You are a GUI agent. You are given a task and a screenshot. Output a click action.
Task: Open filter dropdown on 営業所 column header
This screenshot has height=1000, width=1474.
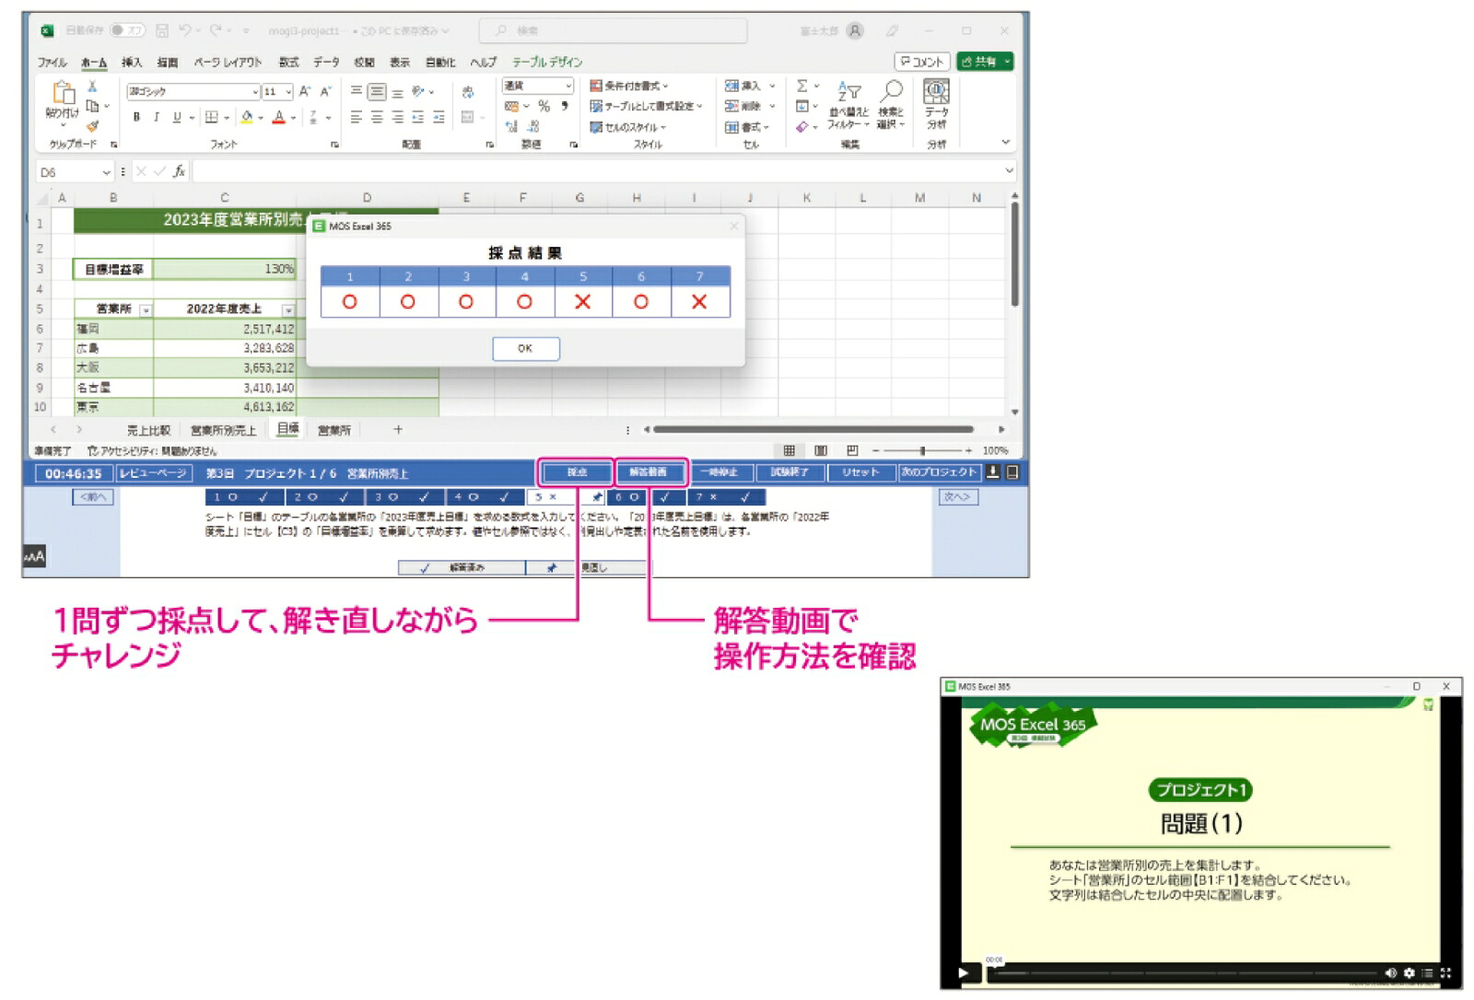(146, 310)
